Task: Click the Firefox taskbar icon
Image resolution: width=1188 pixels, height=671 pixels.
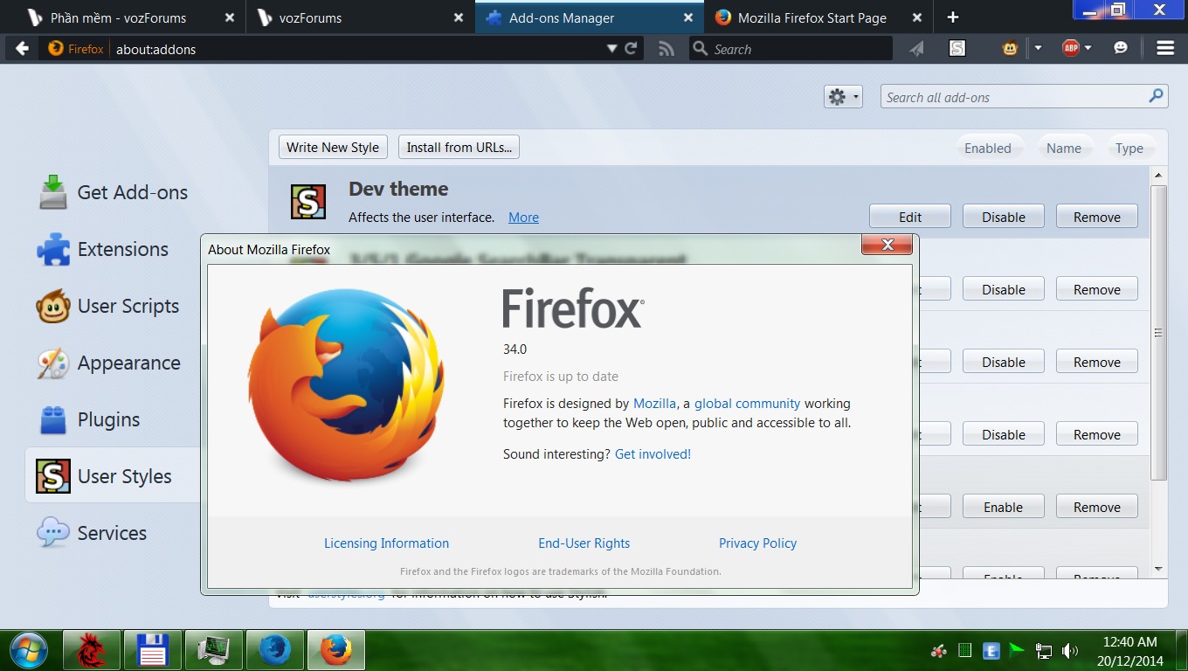Action: click(336, 650)
